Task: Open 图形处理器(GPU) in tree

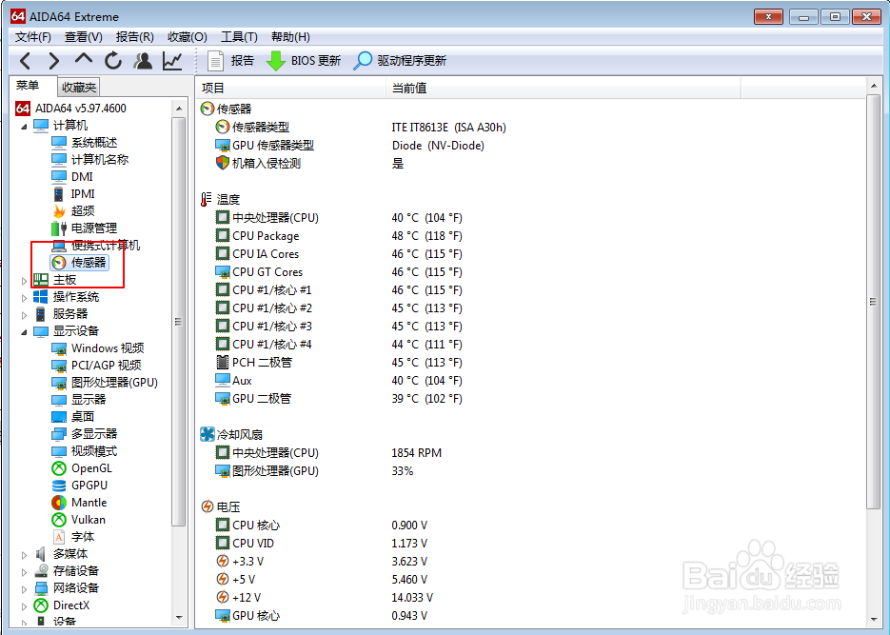Action: point(105,383)
